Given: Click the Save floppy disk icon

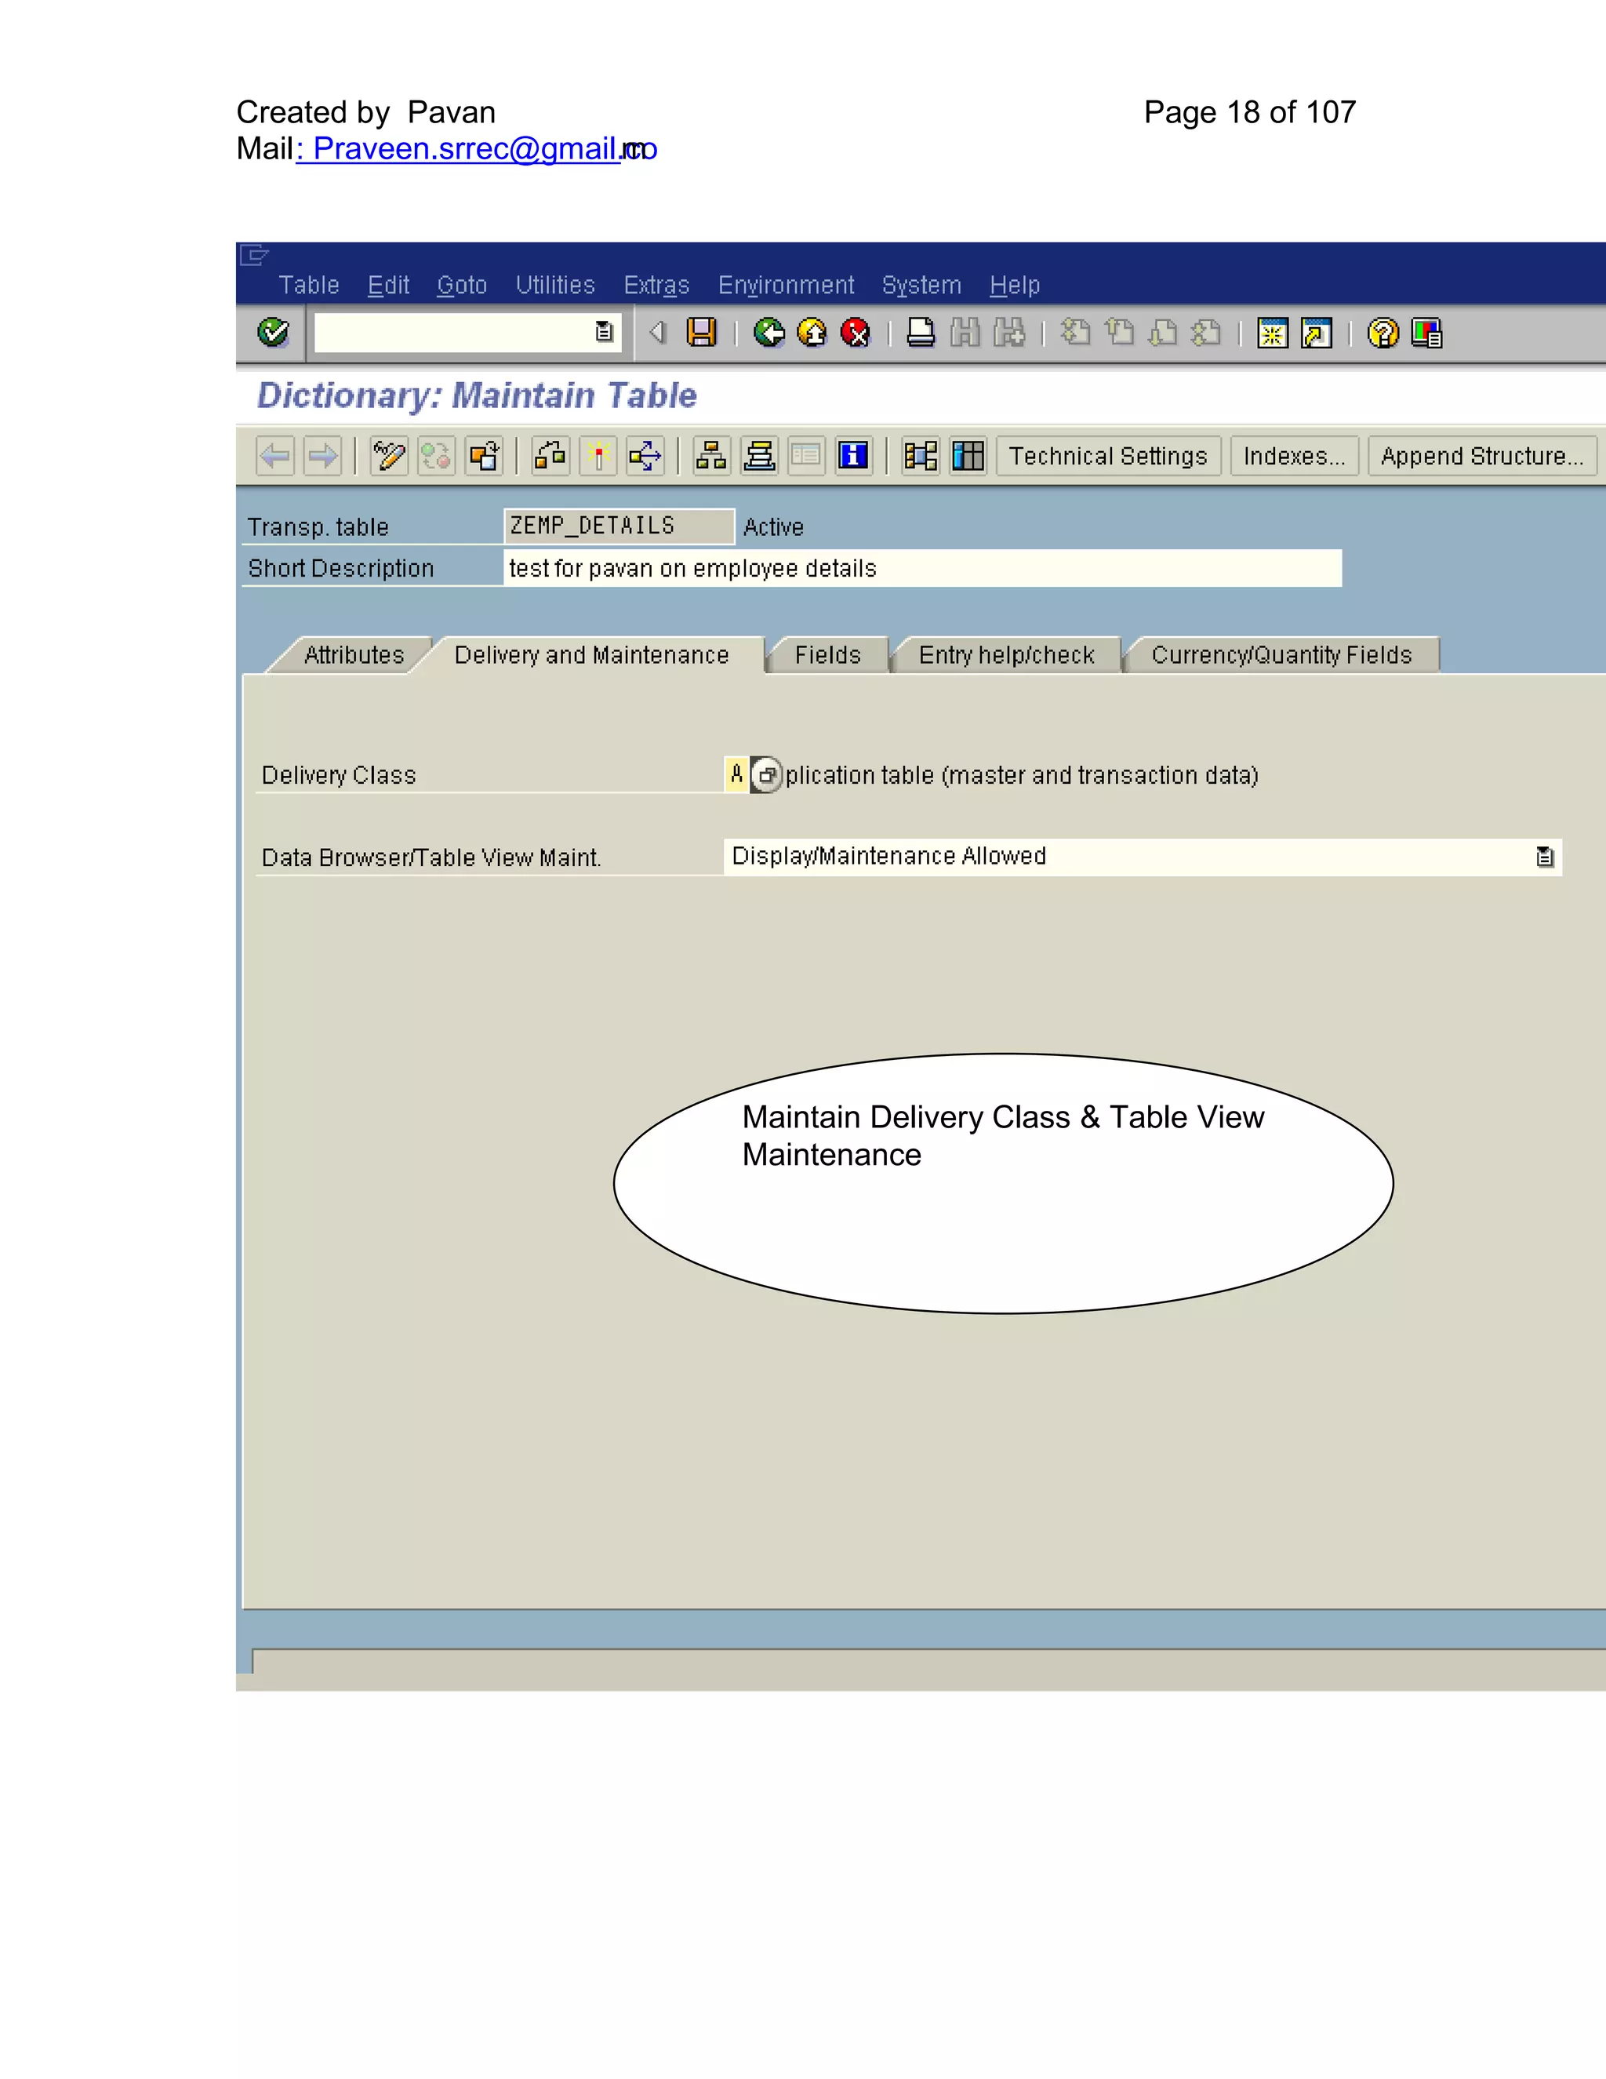Looking at the screenshot, I should 701,332.
